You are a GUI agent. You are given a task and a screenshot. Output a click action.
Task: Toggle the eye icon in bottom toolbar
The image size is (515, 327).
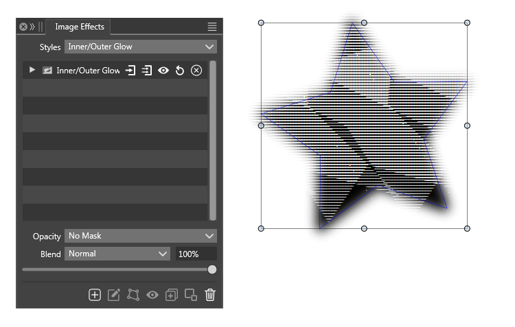pos(152,295)
